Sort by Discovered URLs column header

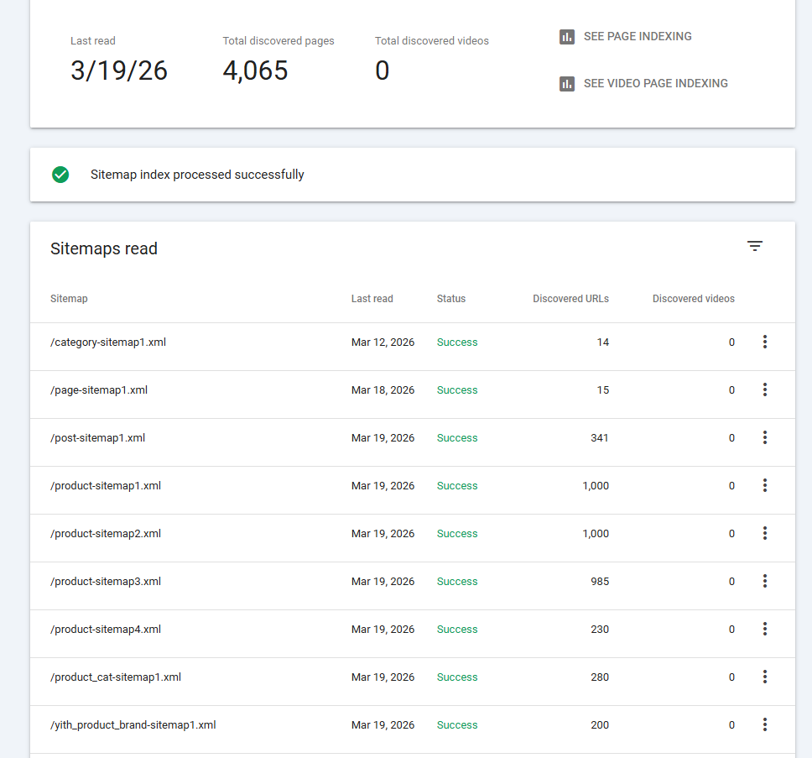570,299
